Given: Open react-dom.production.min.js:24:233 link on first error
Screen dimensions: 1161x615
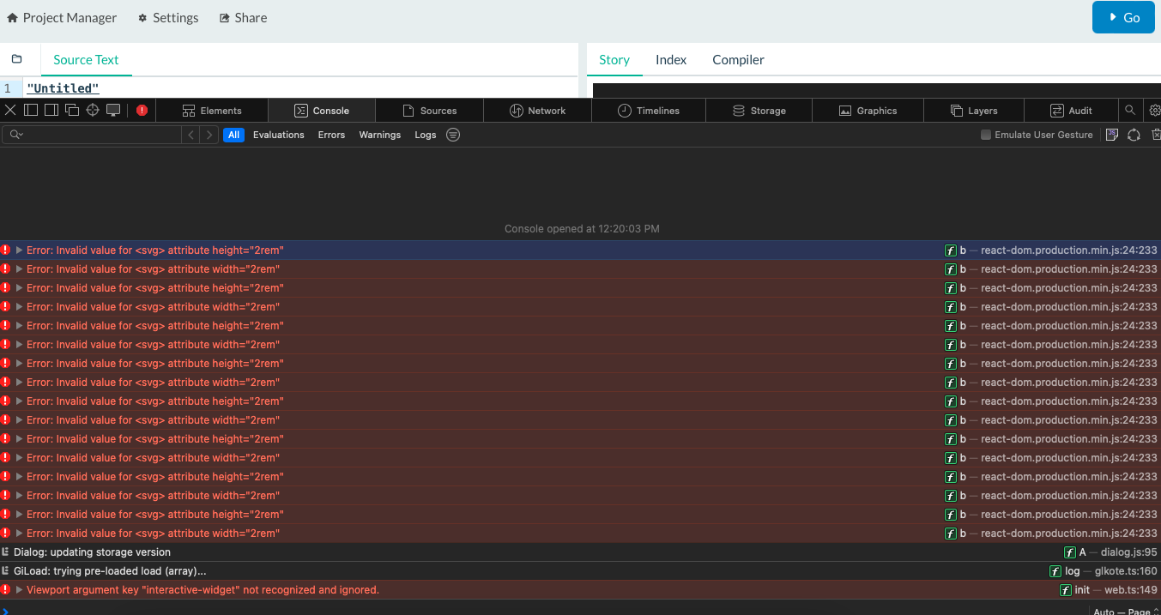Looking at the screenshot, I should pos(1069,250).
